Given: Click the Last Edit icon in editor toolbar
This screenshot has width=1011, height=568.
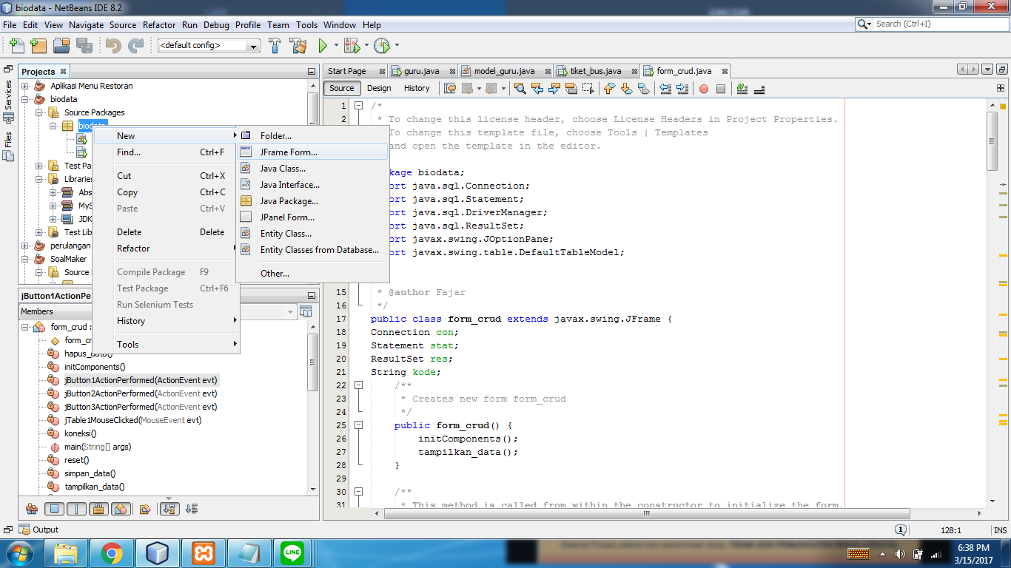Looking at the screenshot, I should click(x=450, y=89).
